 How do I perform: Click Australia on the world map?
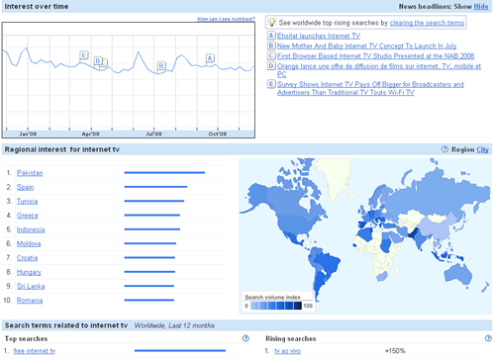point(458,274)
